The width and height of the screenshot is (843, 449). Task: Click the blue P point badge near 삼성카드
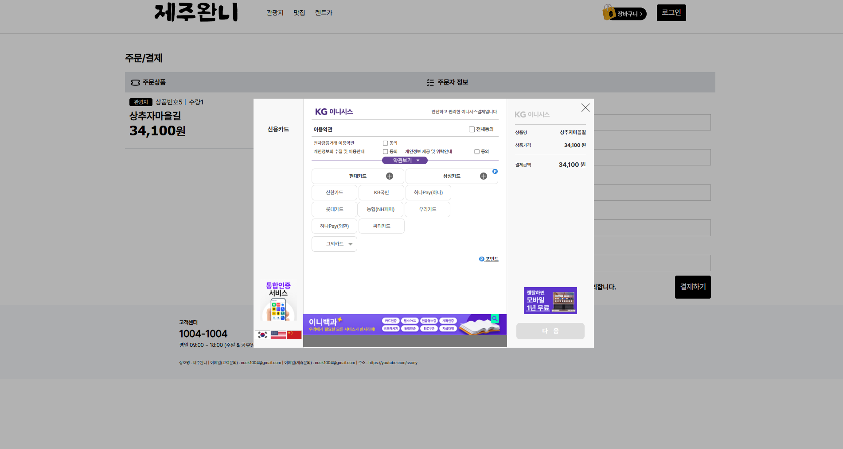point(495,171)
